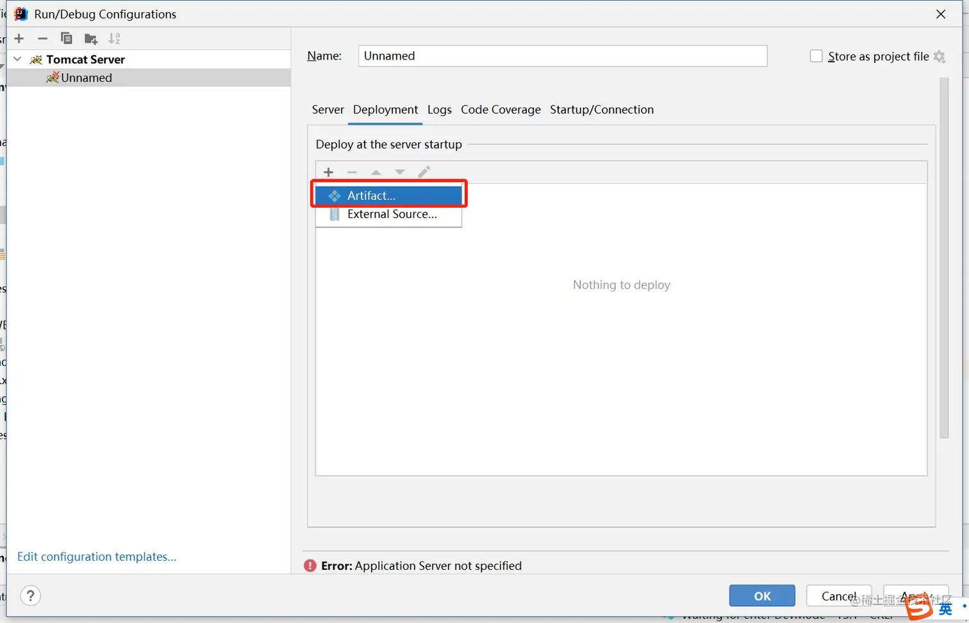Select the Unnamed configuration in tree
Screen dimensions: 969x623
pos(87,78)
